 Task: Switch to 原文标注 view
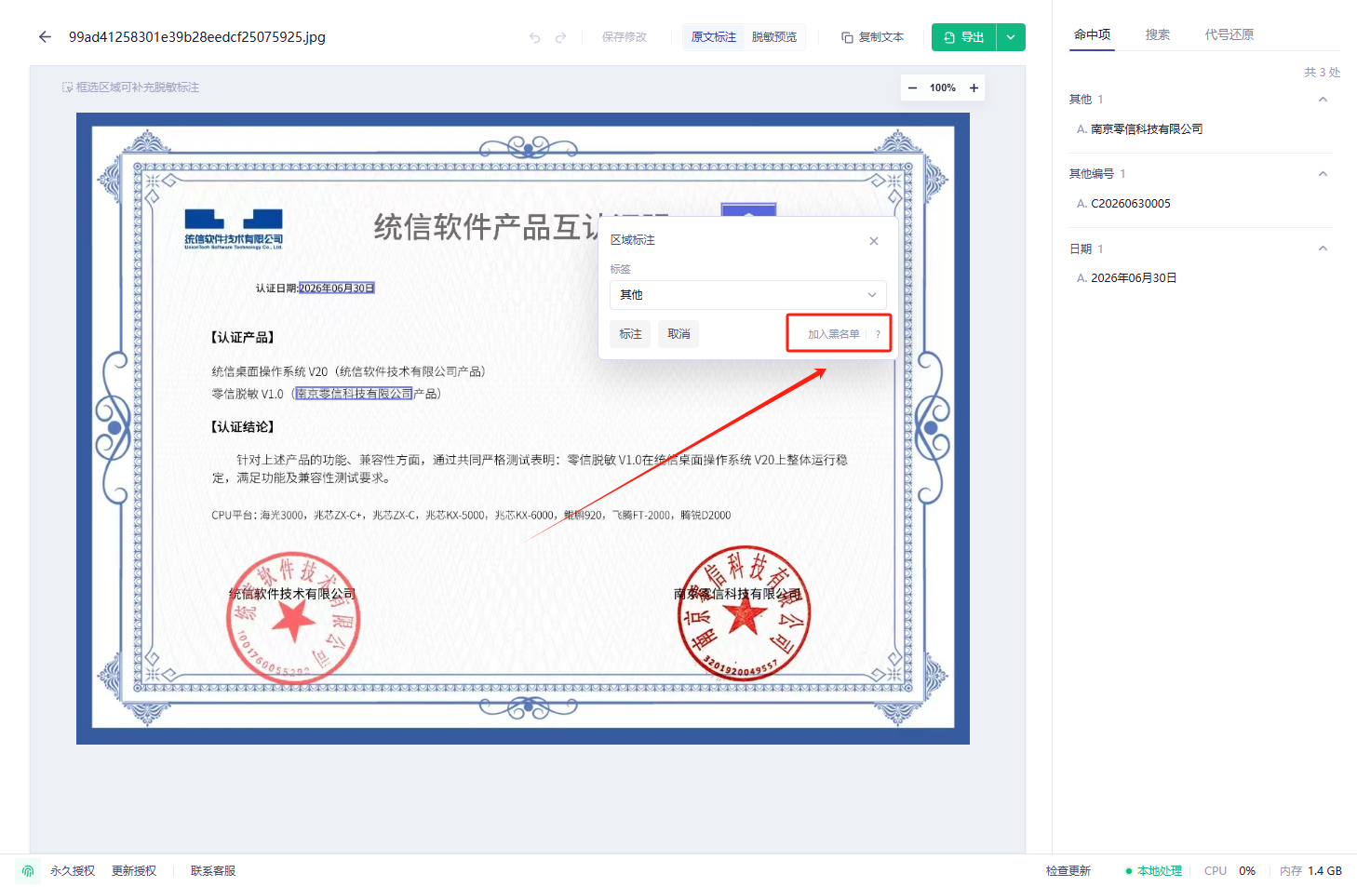[x=714, y=37]
